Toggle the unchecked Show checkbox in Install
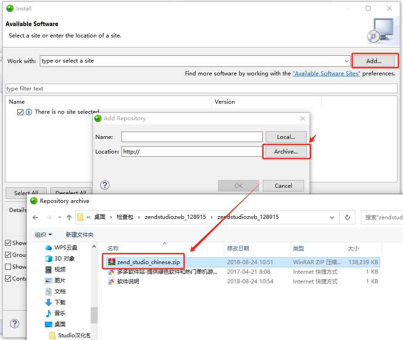 pyautogui.click(x=8, y=267)
